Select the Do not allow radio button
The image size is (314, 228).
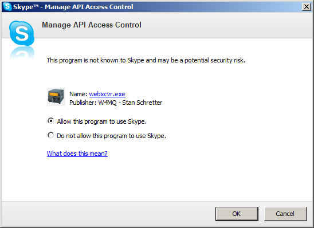click(50, 135)
